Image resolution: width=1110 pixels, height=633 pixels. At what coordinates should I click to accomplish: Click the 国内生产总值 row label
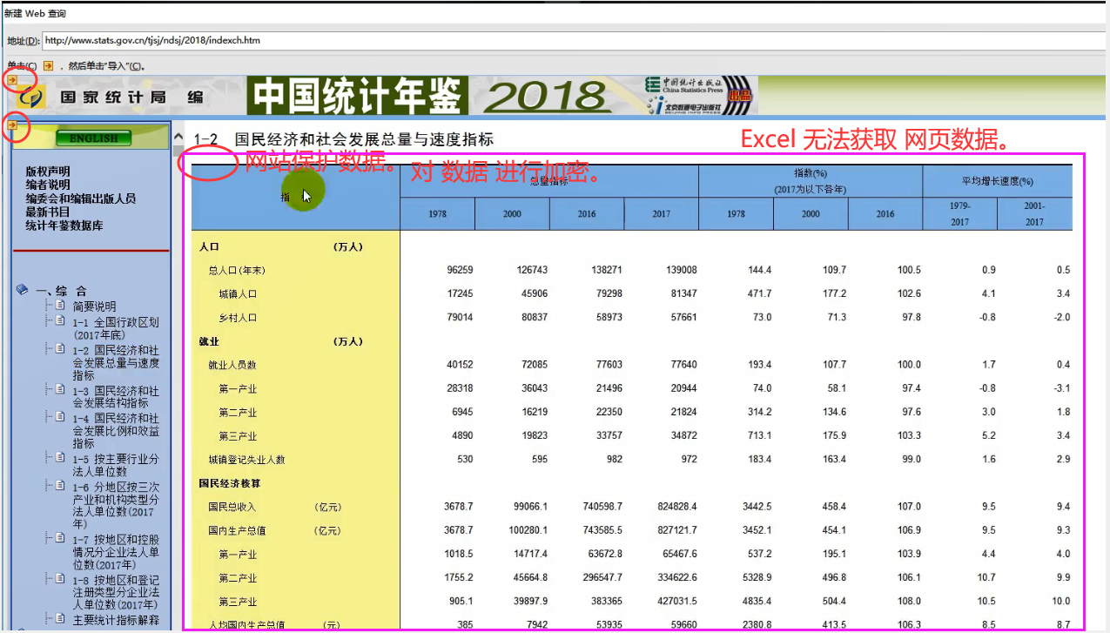pyautogui.click(x=237, y=530)
